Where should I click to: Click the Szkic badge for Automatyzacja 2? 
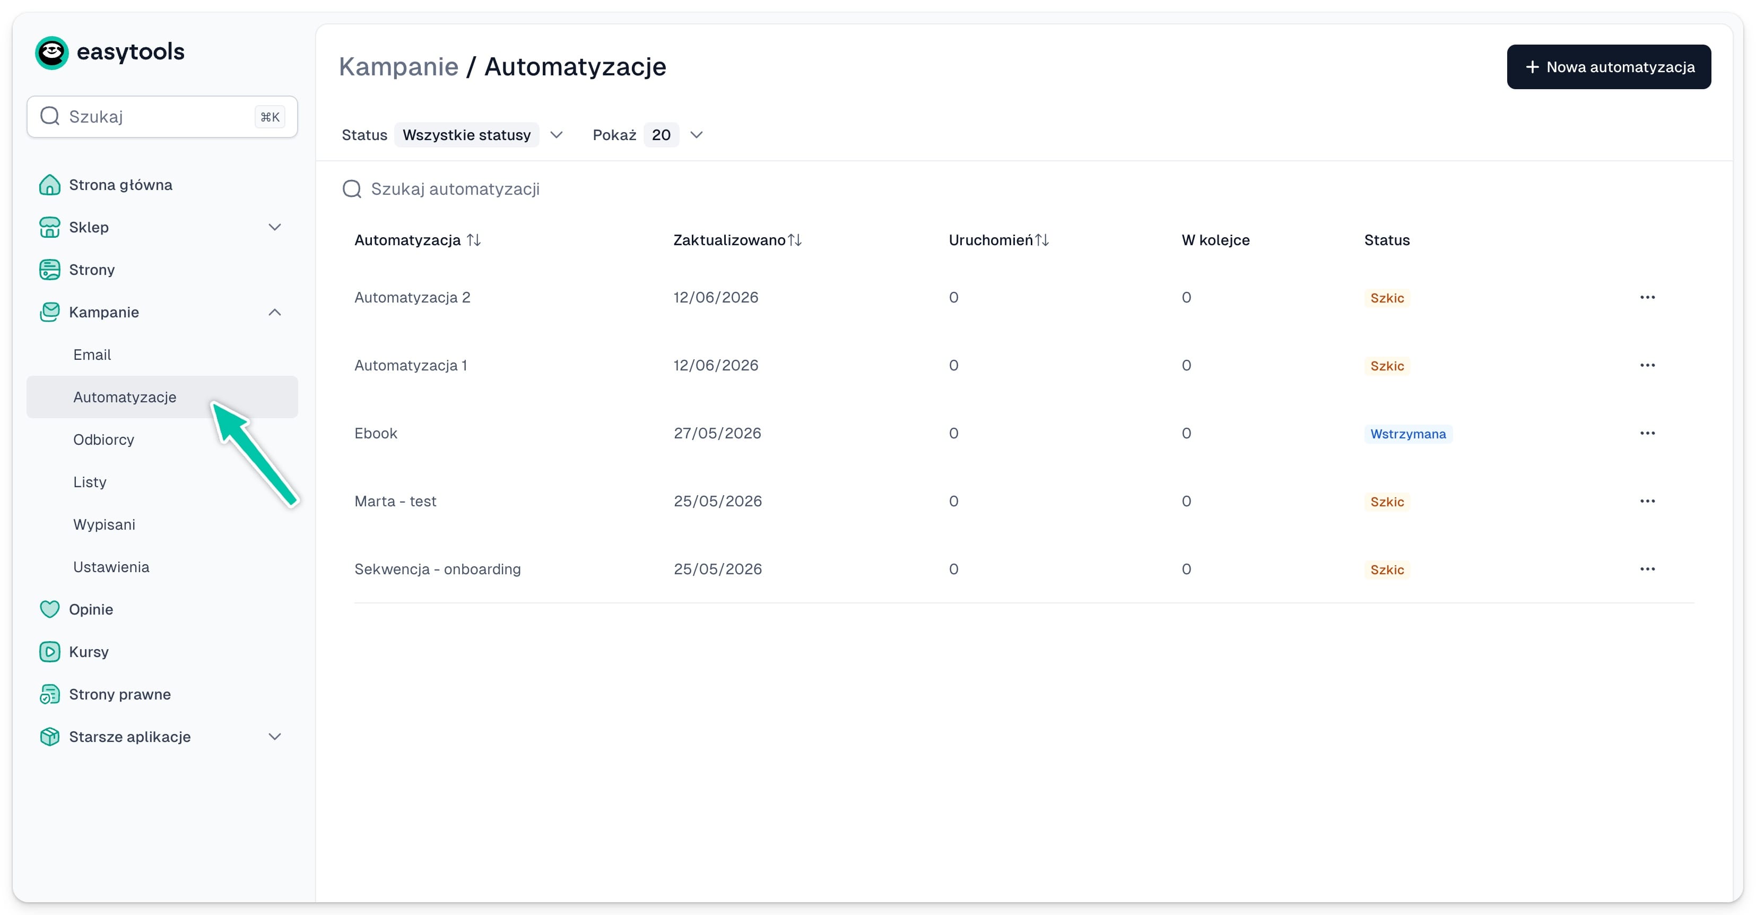(1387, 298)
